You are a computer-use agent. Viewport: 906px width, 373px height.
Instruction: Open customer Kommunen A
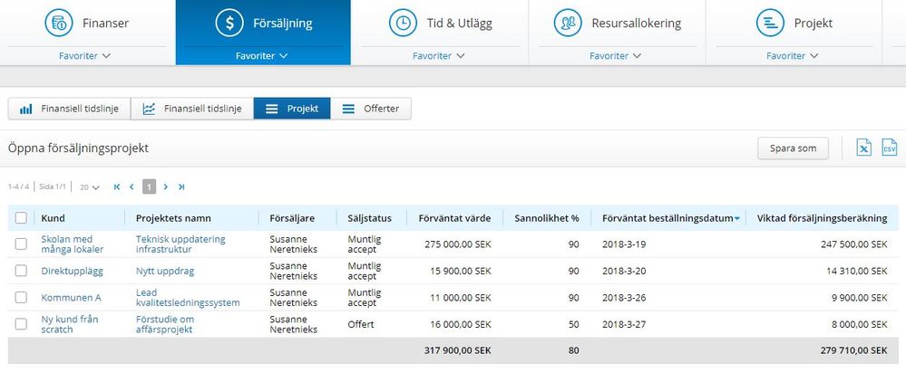(x=71, y=298)
